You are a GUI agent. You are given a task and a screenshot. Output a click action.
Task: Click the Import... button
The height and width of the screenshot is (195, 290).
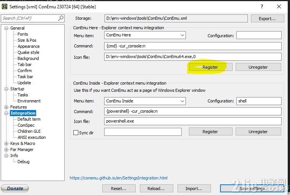click(x=194, y=188)
